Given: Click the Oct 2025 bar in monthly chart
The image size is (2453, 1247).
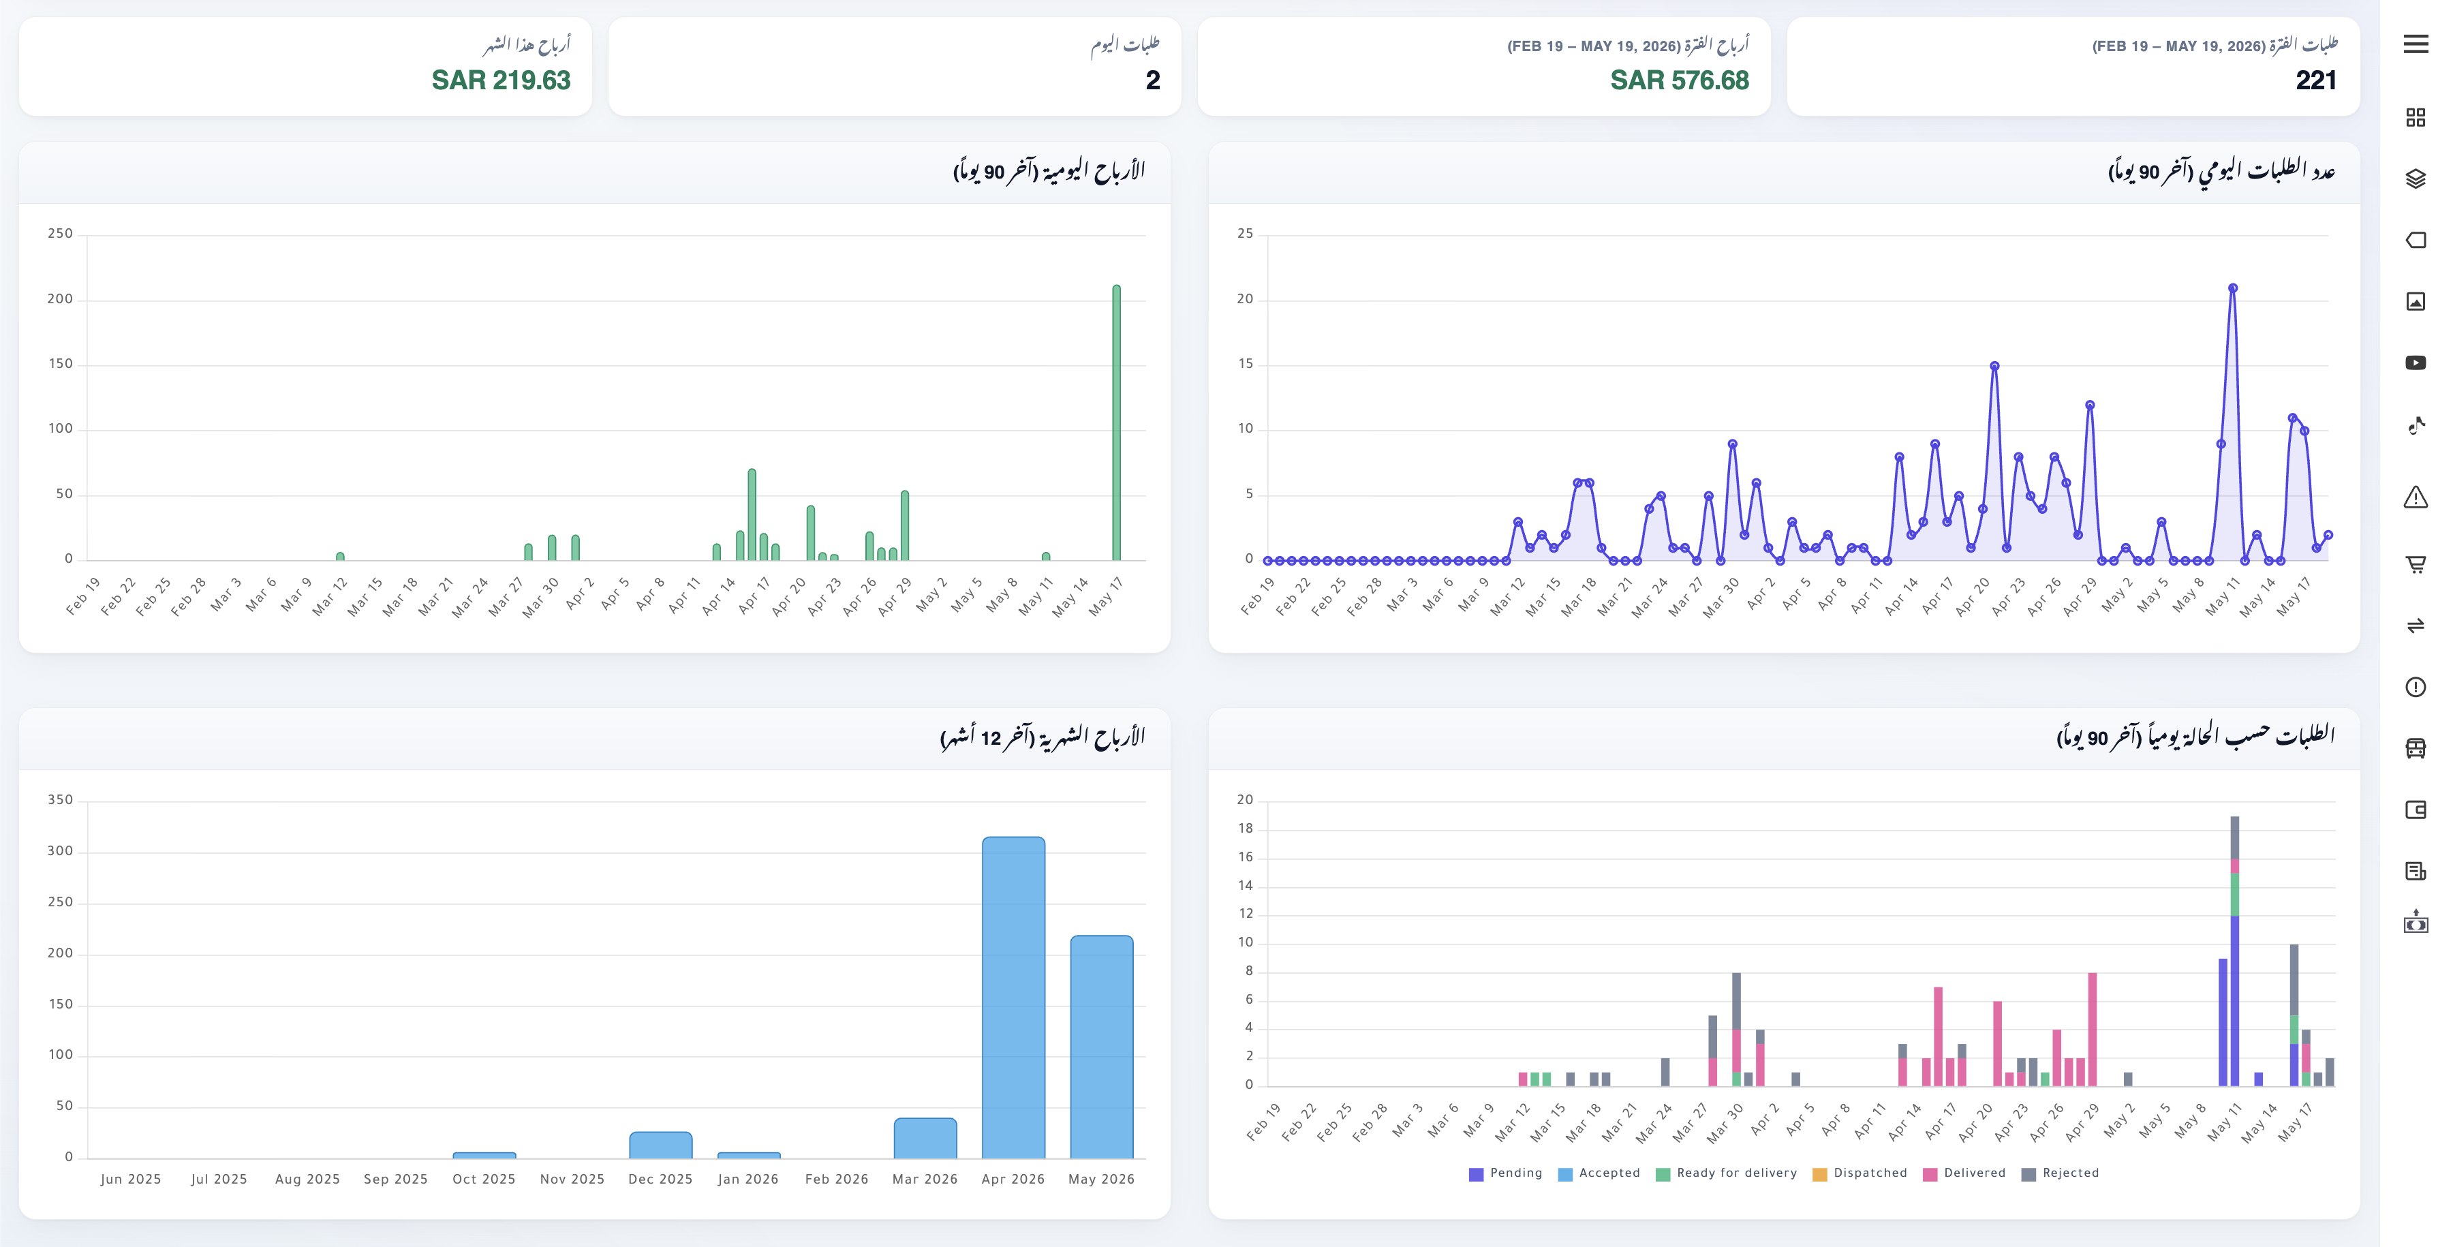Looking at the screenshot, I should (484, 1154).
